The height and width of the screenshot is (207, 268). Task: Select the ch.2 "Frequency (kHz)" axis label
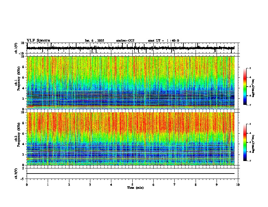(19, 135)
